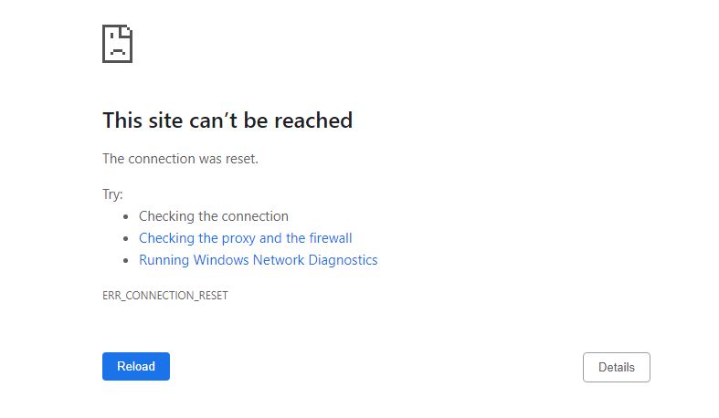Click the ERR_CONNECTION_RESET error code text
Viewport: 719px width, 418px height.
tap(165, 296)
